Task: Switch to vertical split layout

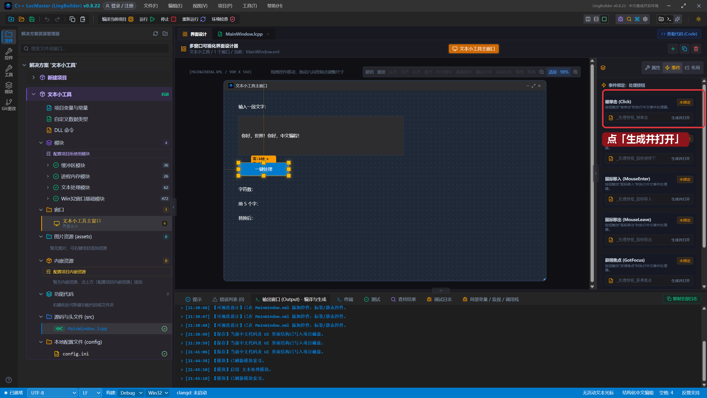Action: 588,19
